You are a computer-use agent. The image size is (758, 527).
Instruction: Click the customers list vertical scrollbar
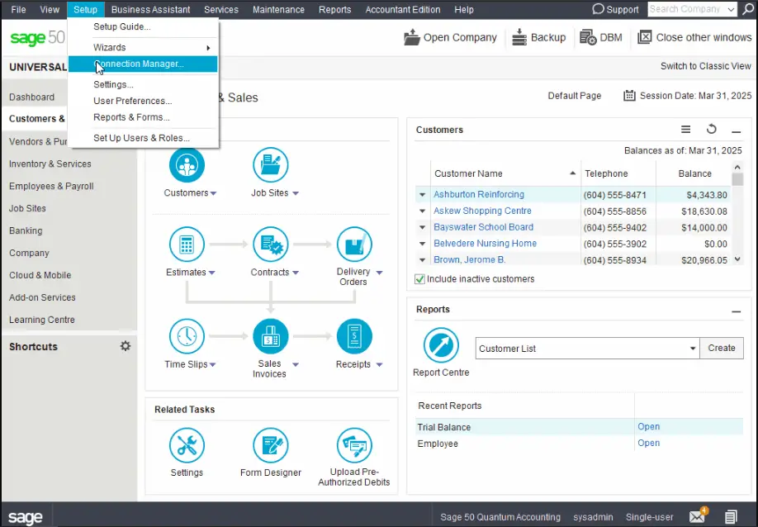(x=737, y=213)
